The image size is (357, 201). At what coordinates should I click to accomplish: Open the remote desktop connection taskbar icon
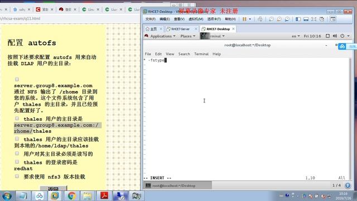[x=120, y=196]
